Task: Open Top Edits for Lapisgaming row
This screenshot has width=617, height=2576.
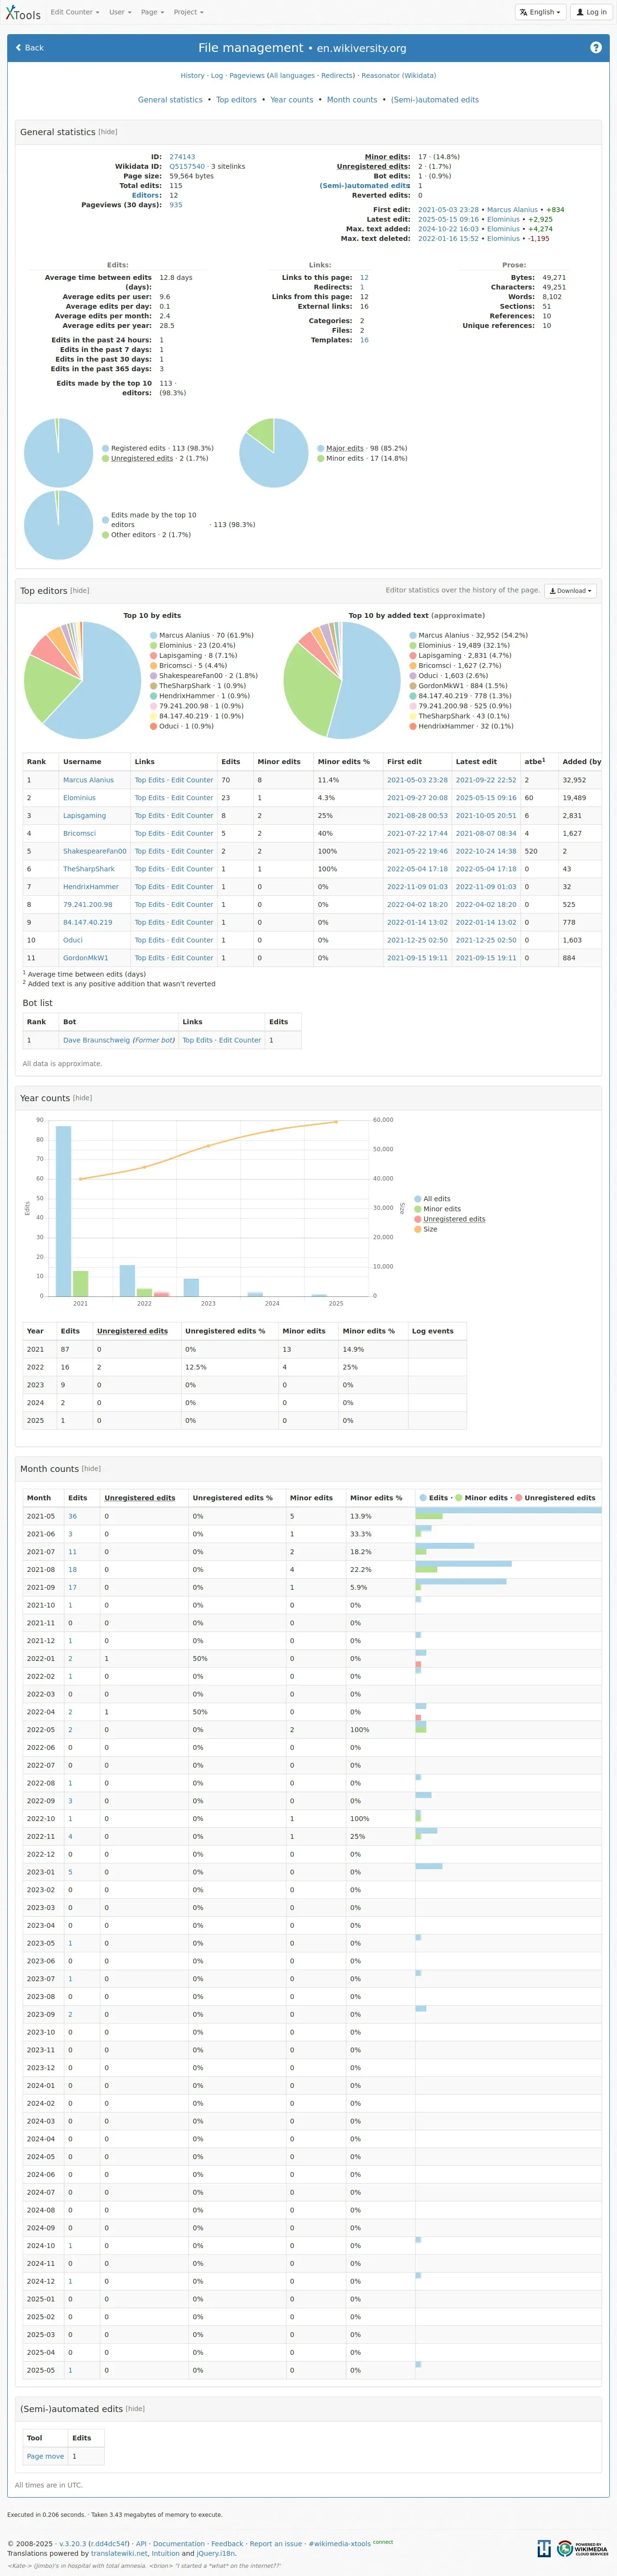Action: point(150,816)
